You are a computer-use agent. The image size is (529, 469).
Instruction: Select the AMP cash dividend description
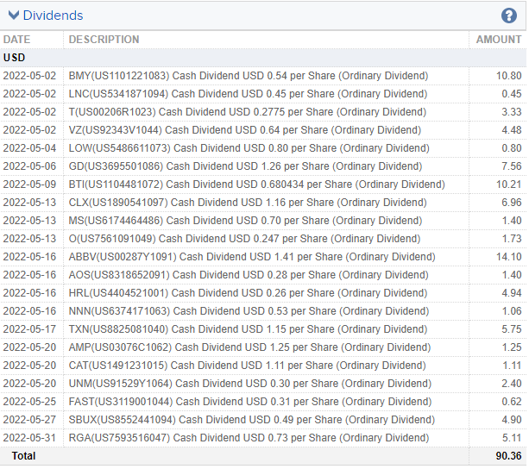[249, 347]
